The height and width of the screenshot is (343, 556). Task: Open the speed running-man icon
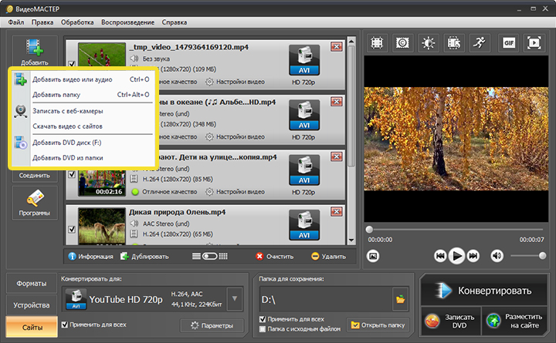480,43
